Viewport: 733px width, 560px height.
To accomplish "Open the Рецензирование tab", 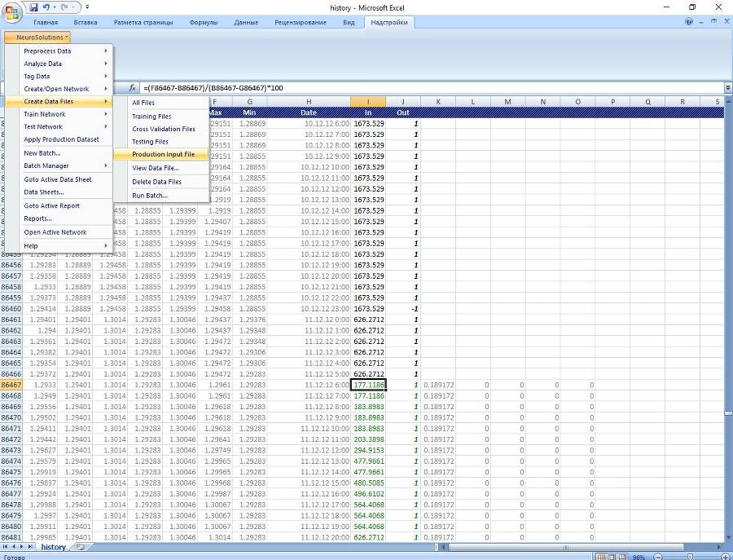I will pos(300,22).
